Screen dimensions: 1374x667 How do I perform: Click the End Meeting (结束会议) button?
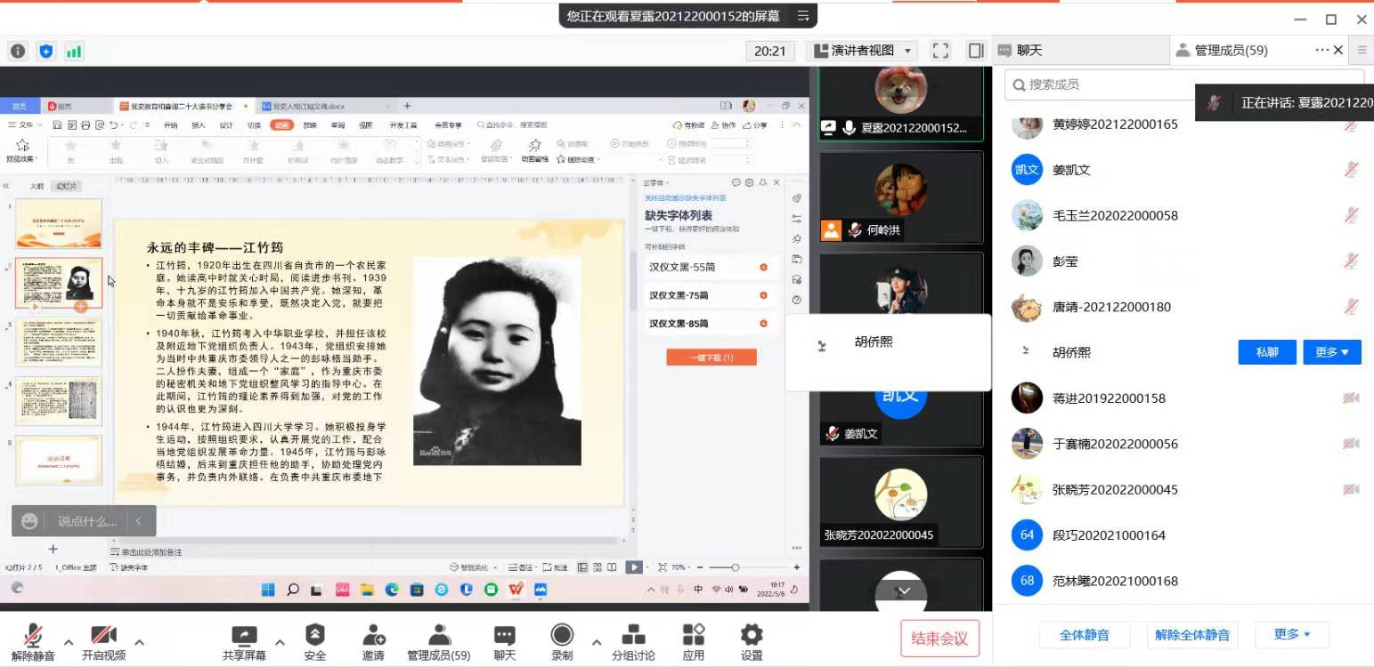tap(939, 638)
